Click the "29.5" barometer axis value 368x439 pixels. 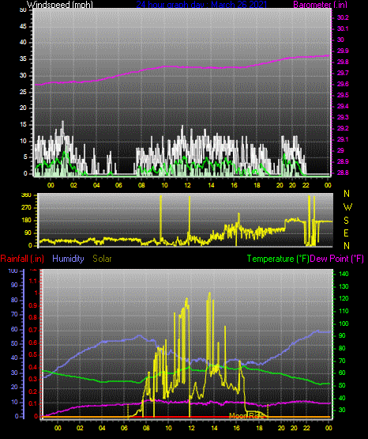pos(343,95)
